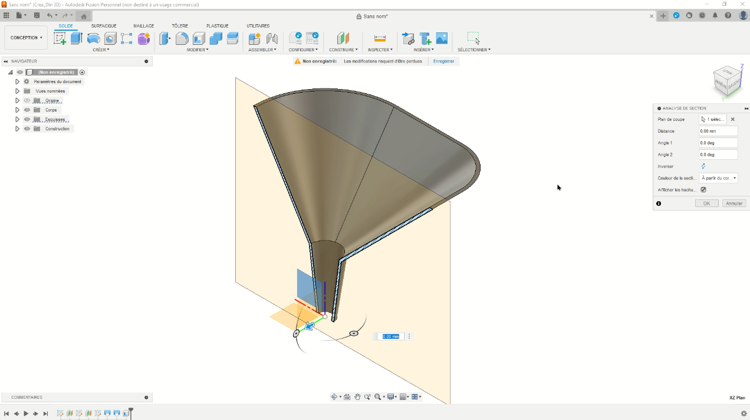Toggle visibility eye of Construction folder
The width and height of the screenshot is (750, 420).
click(27, 129)
